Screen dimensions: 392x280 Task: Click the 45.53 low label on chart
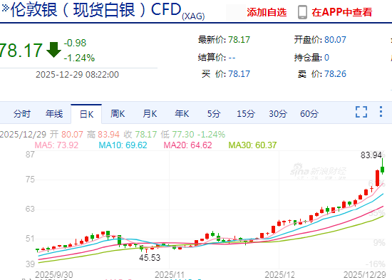(x=150, y=257)
